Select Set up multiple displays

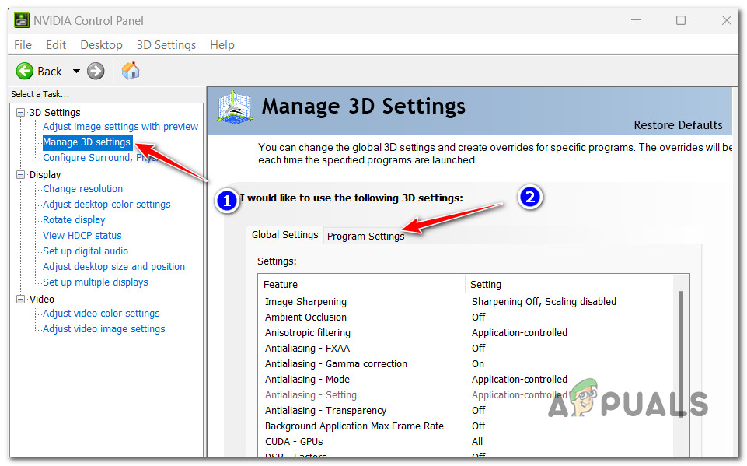click(95, 282)
